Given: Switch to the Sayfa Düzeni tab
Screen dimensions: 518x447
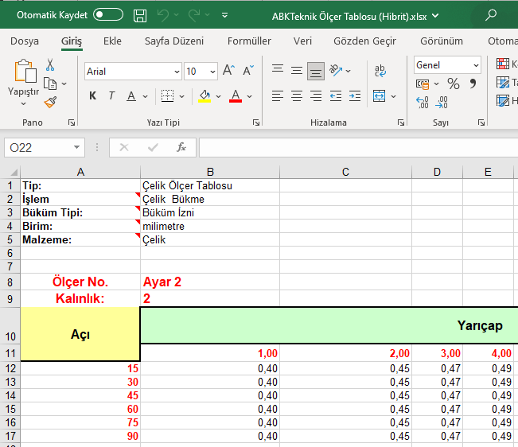Looking at the screenshot, I should coord(174,41).
